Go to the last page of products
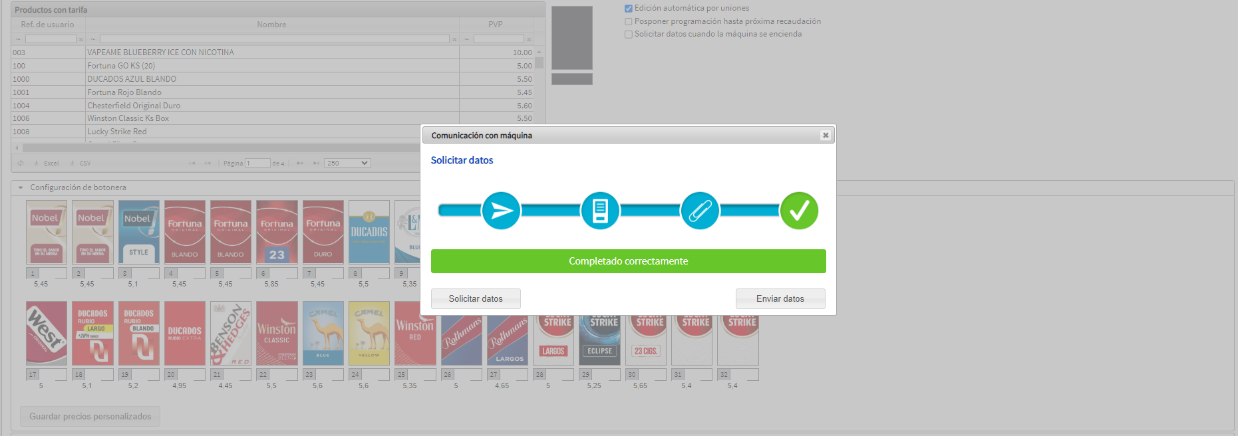 (316, 163)
